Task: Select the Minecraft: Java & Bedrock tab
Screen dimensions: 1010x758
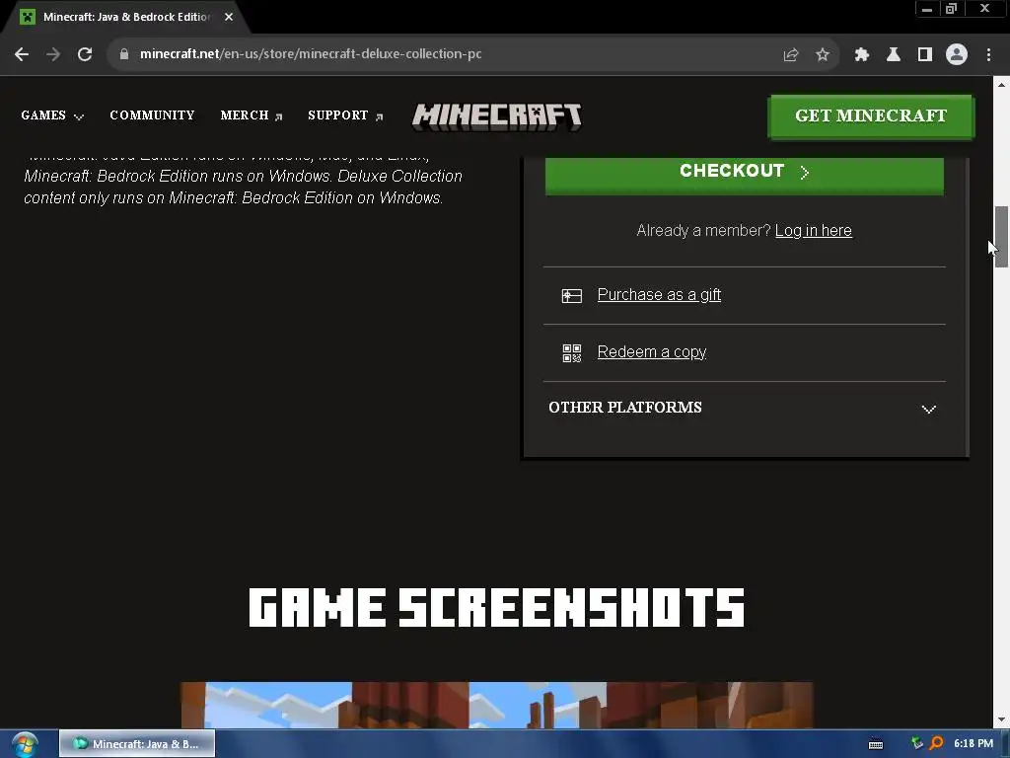Action: (125, 17)
